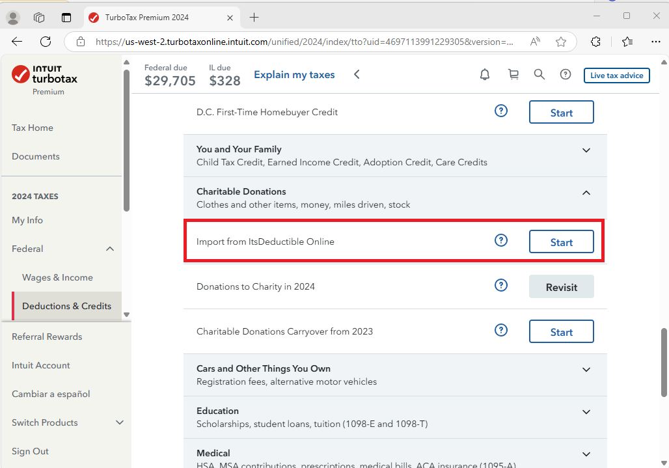Collapse the tax summary with left chevron
The height and width of the screenshot is (468, 669).
tap(357, 75)
